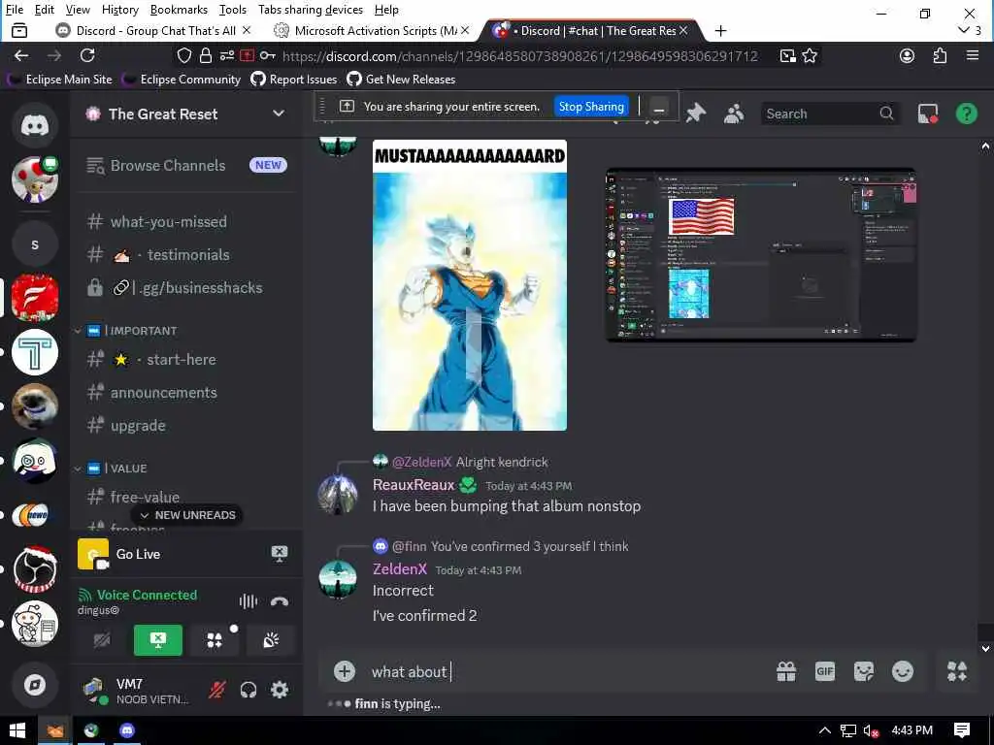Open Eclipse Main Site bookmark
The height and width of the screenshot is (745, 994).
pyautogui.click(x=59, y=80)
